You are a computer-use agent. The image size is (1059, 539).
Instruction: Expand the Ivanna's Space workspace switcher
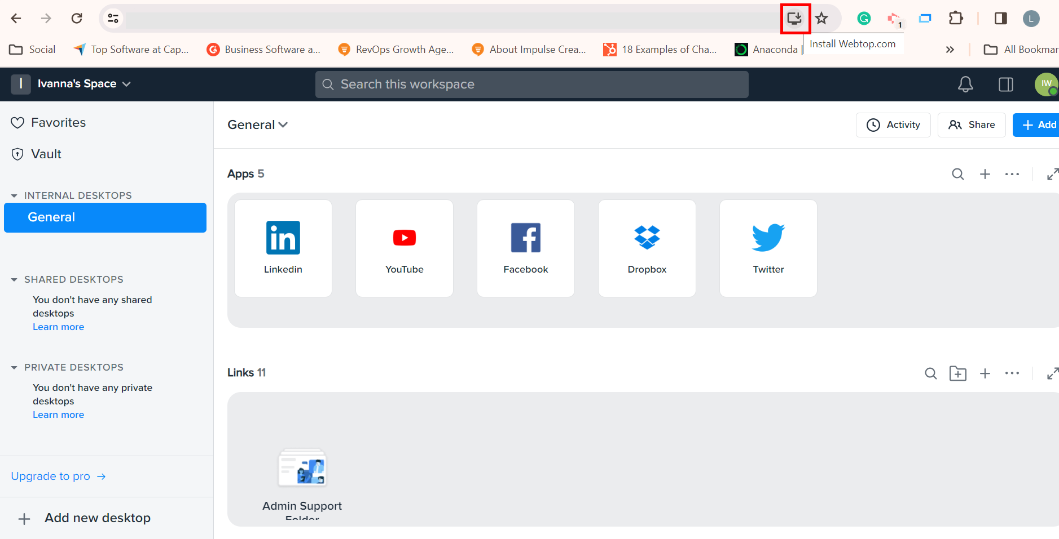[127, 83]
